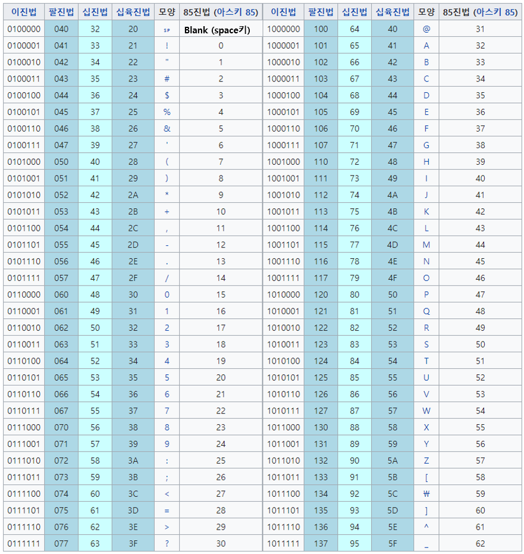The height and width of the screenshot is (554, 524).
Task: Click the letter A link in 1000001 row
Action: [x=426, y=46]
